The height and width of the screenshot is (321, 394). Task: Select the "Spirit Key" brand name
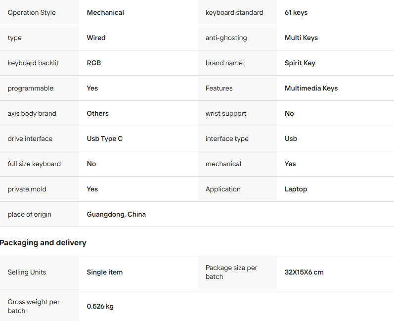point(300,63)
